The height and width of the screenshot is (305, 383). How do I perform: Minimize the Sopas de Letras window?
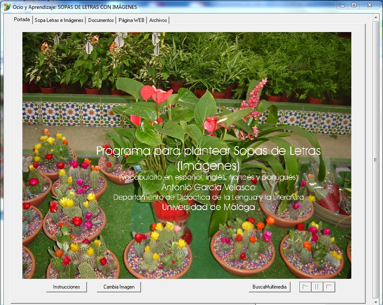pos(342,5)
